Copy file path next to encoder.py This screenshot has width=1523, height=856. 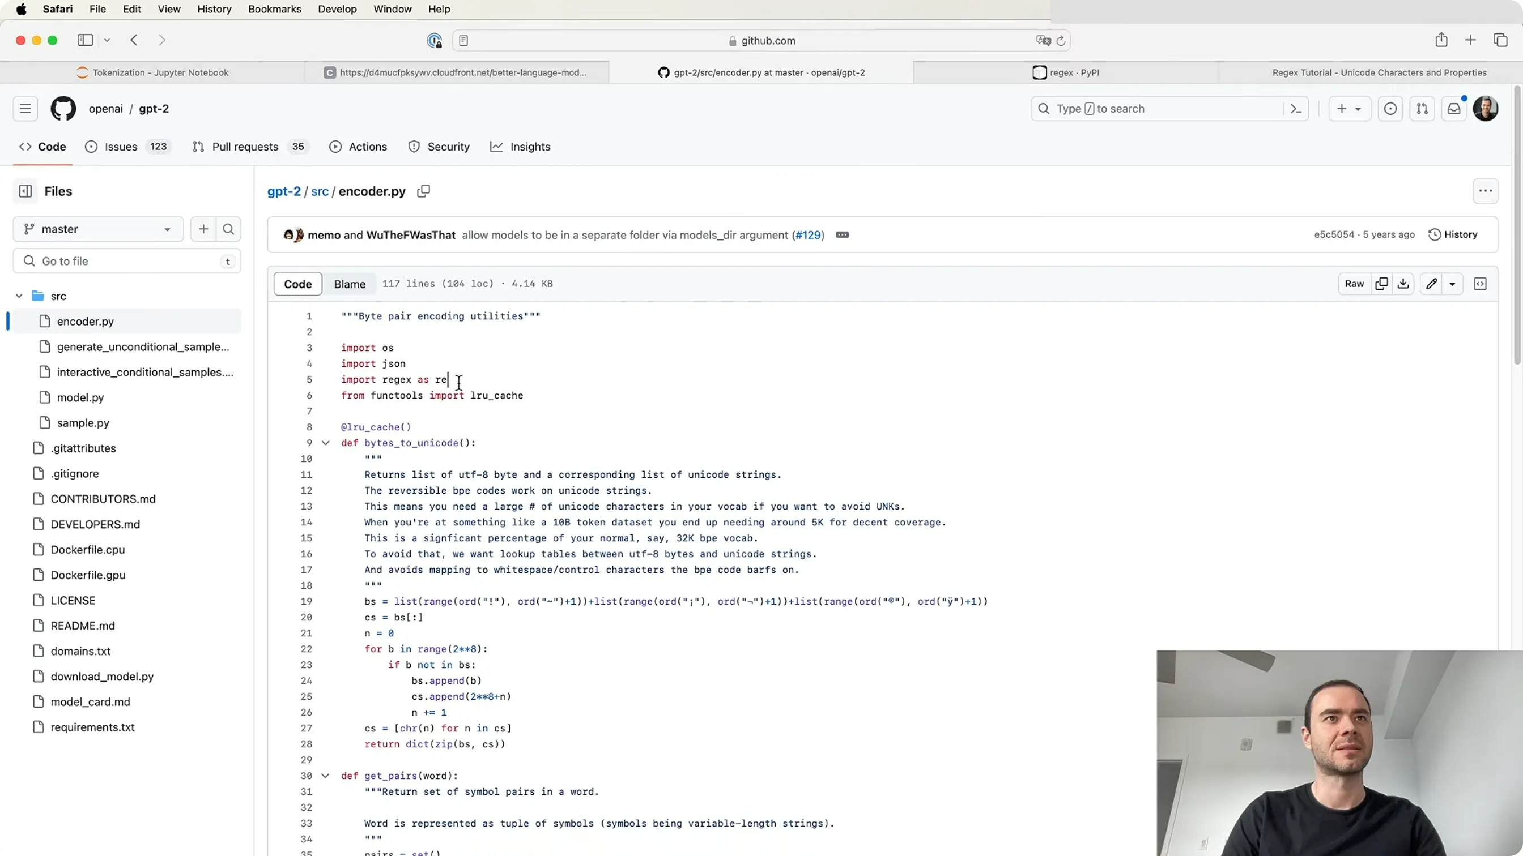[423, 191]
